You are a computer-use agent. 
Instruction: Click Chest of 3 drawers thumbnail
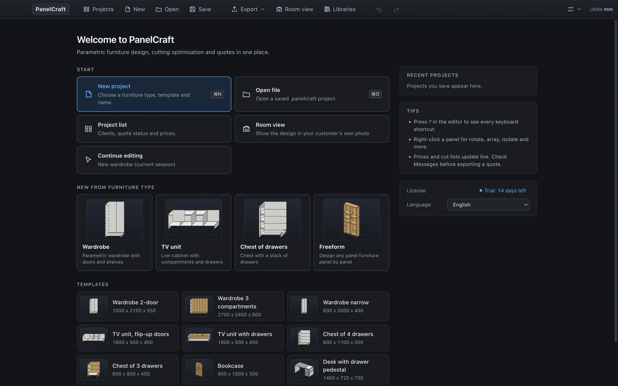point(94,369)
